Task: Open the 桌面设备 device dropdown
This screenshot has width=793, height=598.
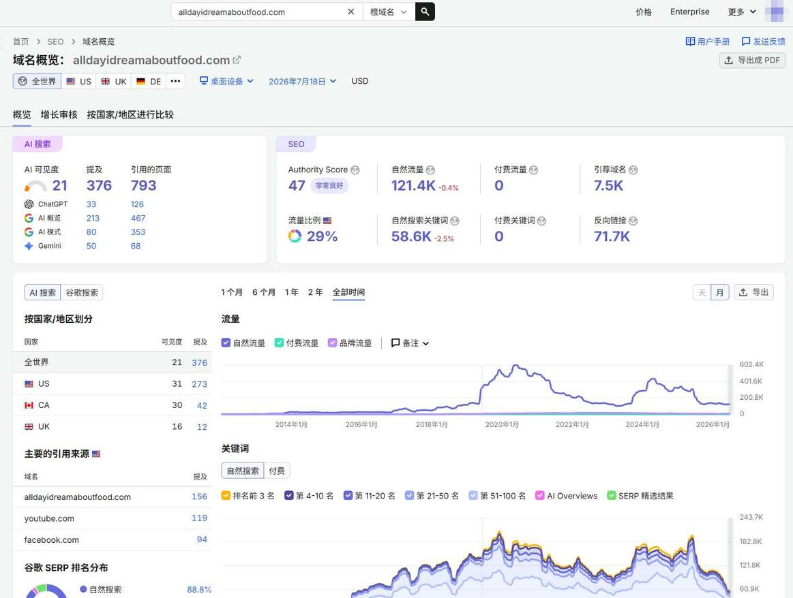Action: tap(226, 81)
